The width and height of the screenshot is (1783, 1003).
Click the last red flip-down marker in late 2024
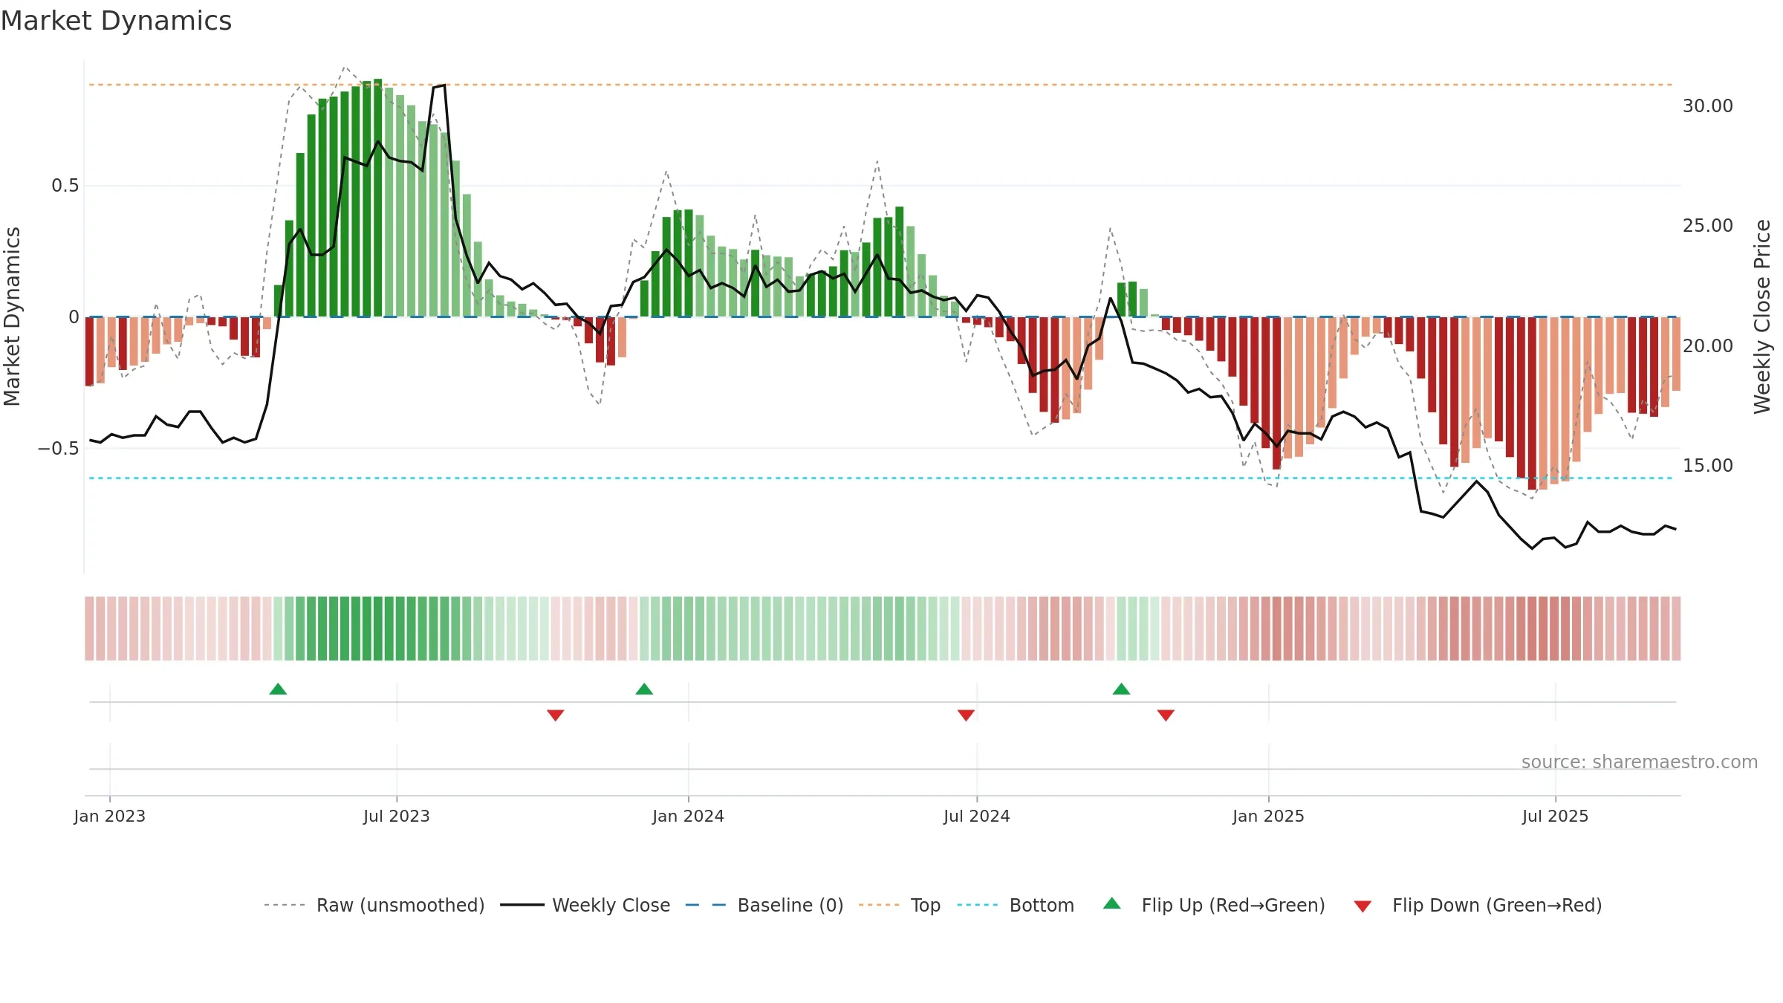click(x=1166, y=715)
